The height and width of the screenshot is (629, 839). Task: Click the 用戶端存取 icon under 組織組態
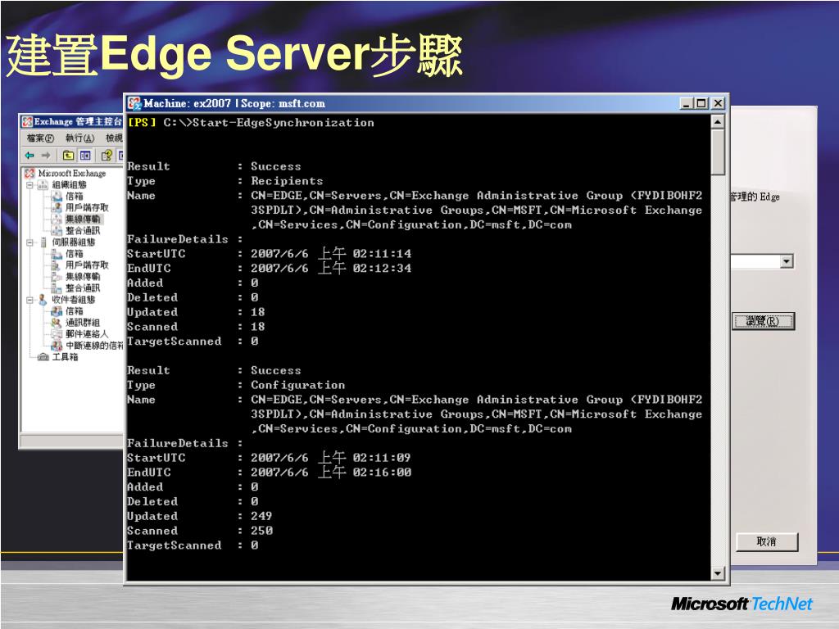point(57,207)
